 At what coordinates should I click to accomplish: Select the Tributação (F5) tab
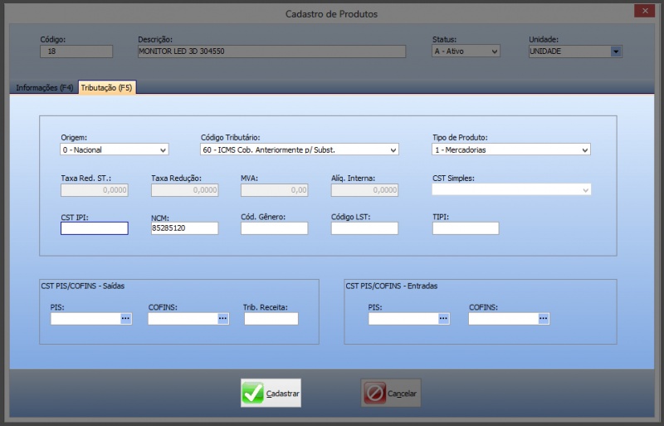107,88
